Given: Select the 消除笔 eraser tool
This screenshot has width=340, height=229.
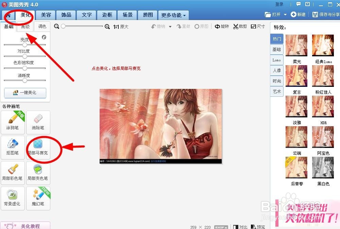Looking at the screenshot, I should tap(38, 122).
